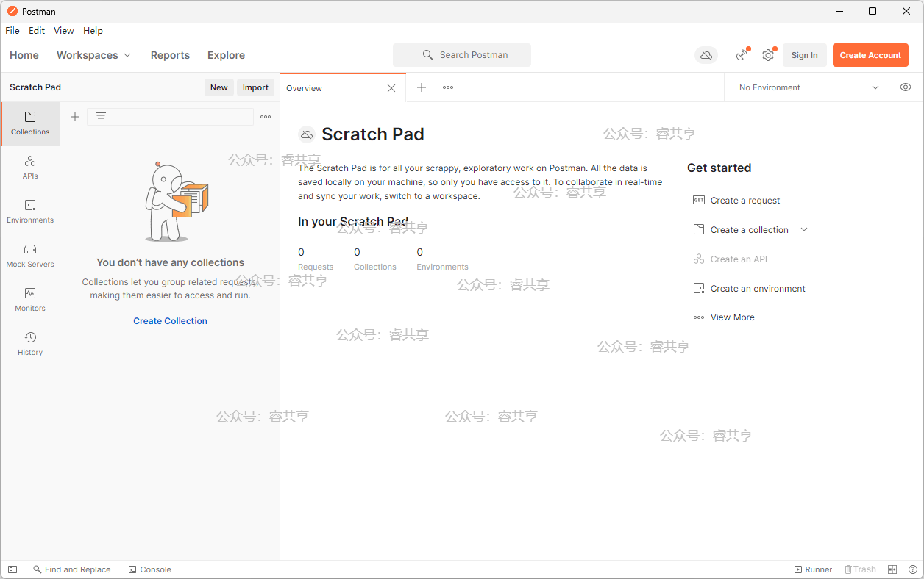
Task: Expand the Create a collection chevron
Action: click(x=804, y=230)
